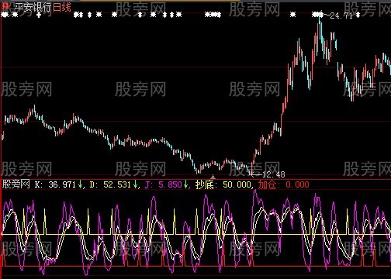The image size is (391, 279).
Task: Select the 日线 period label
Action: (x=61, y=7)
